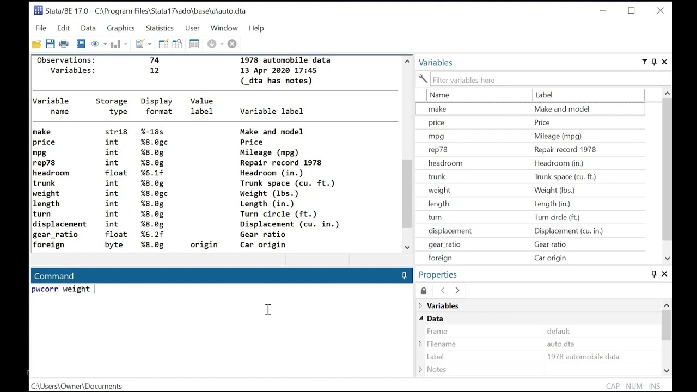Click the Properties panel scroll down arrow
The image size is (697, 392).
[x=667, y=371]
